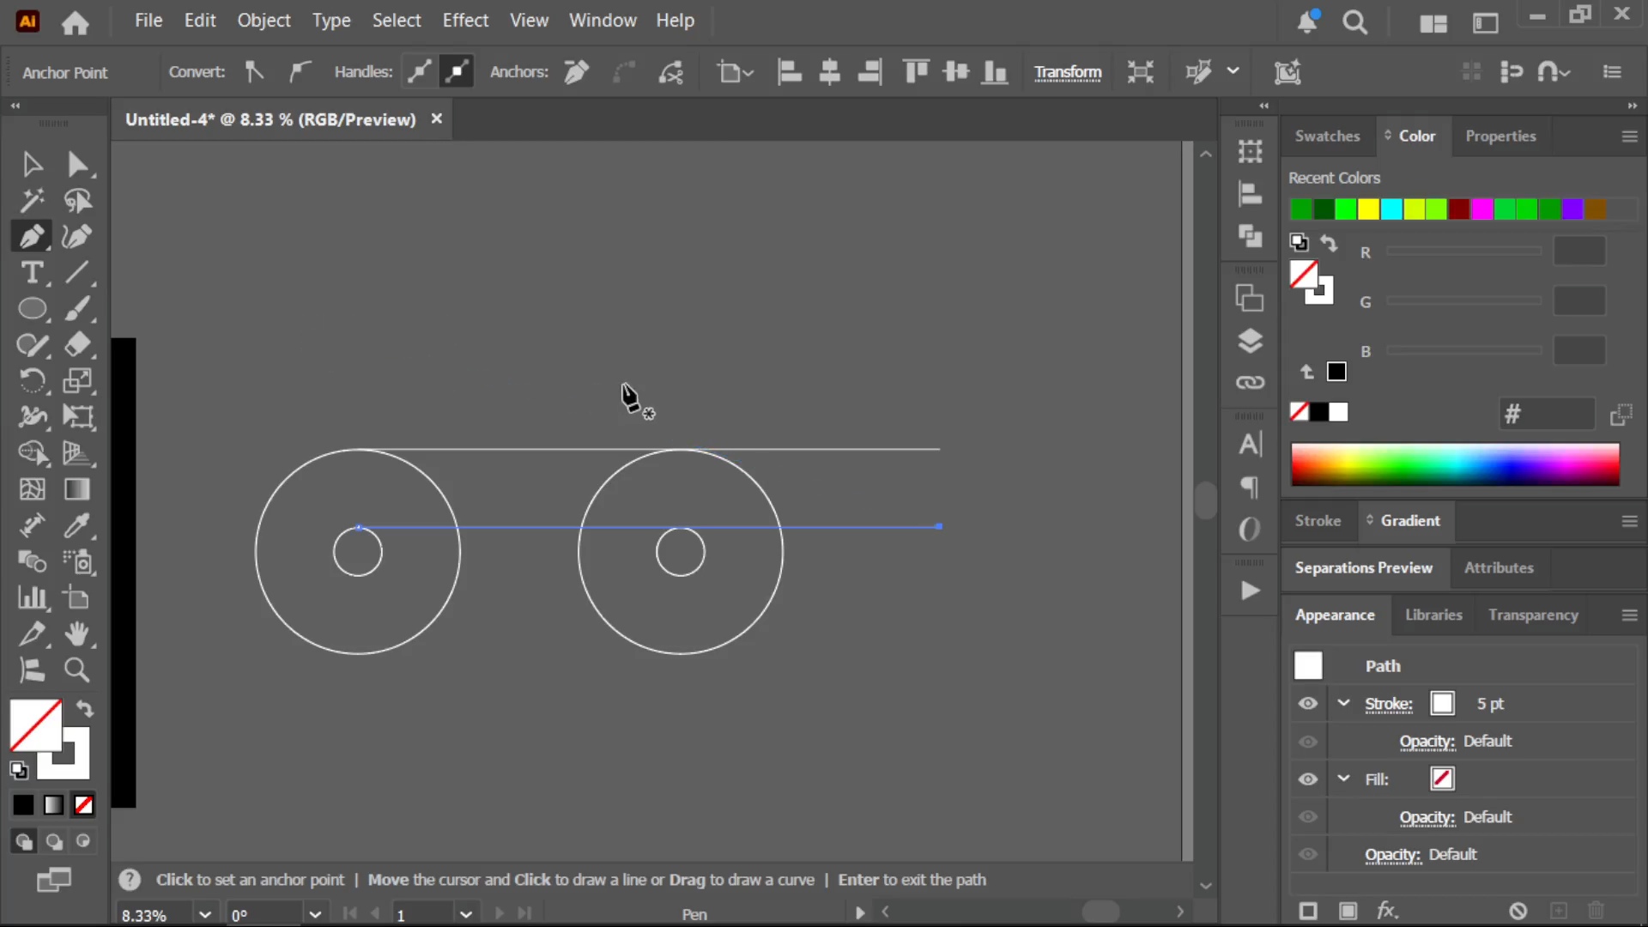The image size is (1648, 927).
Task: Select the Paintbrush tool
Action: (77, 309)
